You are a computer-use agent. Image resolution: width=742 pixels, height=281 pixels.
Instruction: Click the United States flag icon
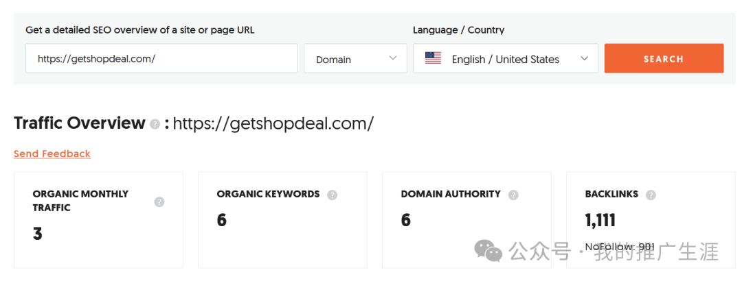[433, 58]
